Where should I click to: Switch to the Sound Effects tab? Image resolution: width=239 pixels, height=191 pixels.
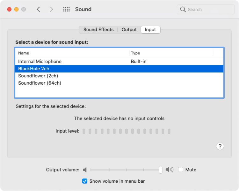(x=98, y=30)
